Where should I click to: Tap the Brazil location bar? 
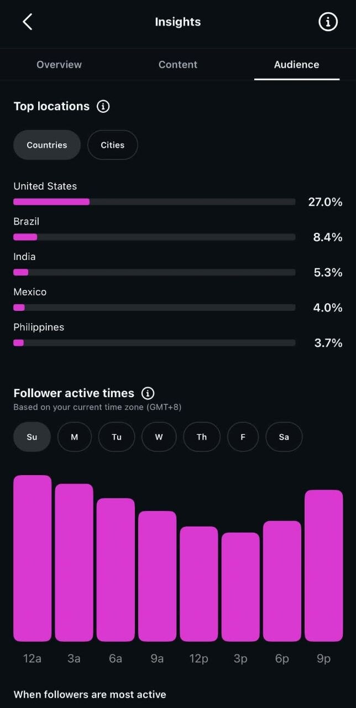pyautogui.click(x=154, y=237)
